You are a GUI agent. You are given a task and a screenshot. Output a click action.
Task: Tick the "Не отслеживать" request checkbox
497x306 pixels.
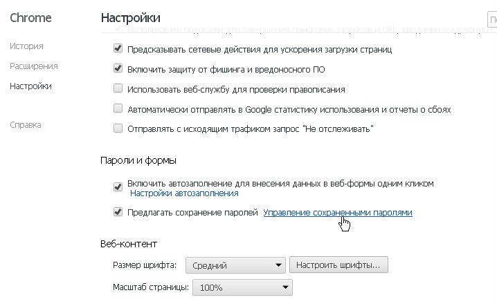(x=118, y=128)
